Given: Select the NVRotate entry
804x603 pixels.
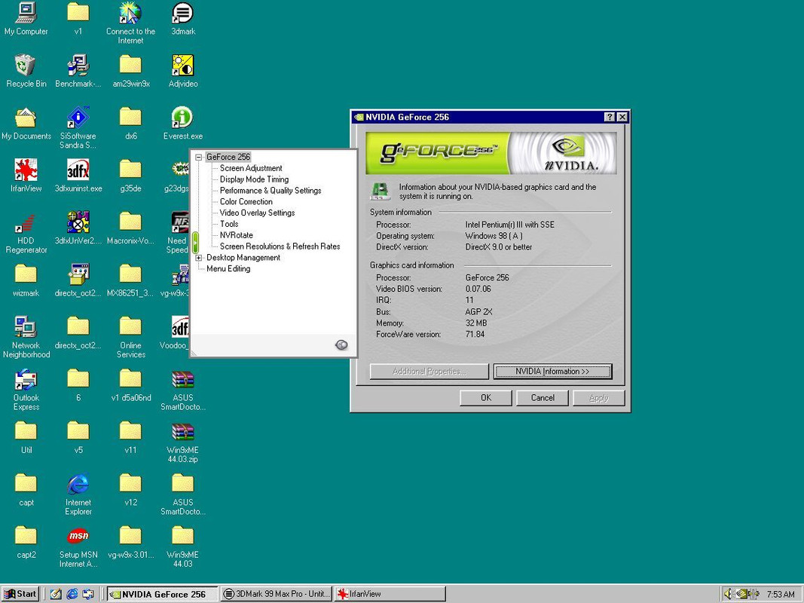Looking at the screenshot, I should tap(236, 235).
